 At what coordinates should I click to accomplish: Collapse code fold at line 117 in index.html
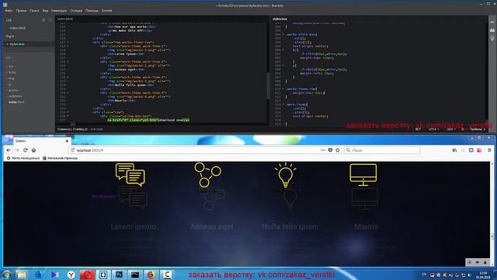coord(68,42)
